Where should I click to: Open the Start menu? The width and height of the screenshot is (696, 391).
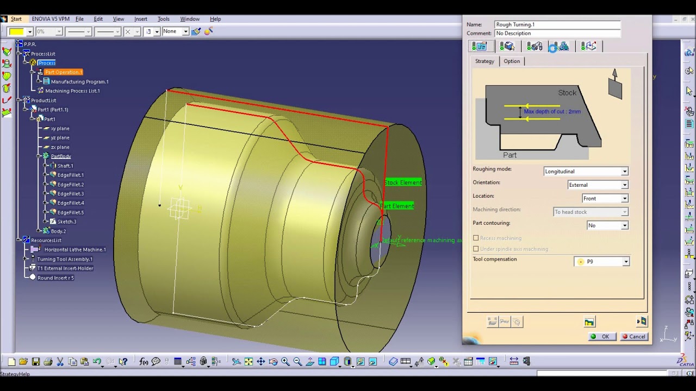click(x=16, y=19)
